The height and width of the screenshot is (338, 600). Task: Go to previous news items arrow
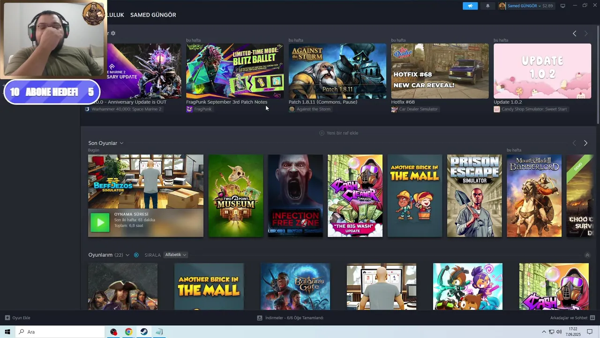[575, 33]
